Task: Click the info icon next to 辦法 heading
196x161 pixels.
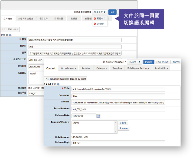Action: [10, 35]
